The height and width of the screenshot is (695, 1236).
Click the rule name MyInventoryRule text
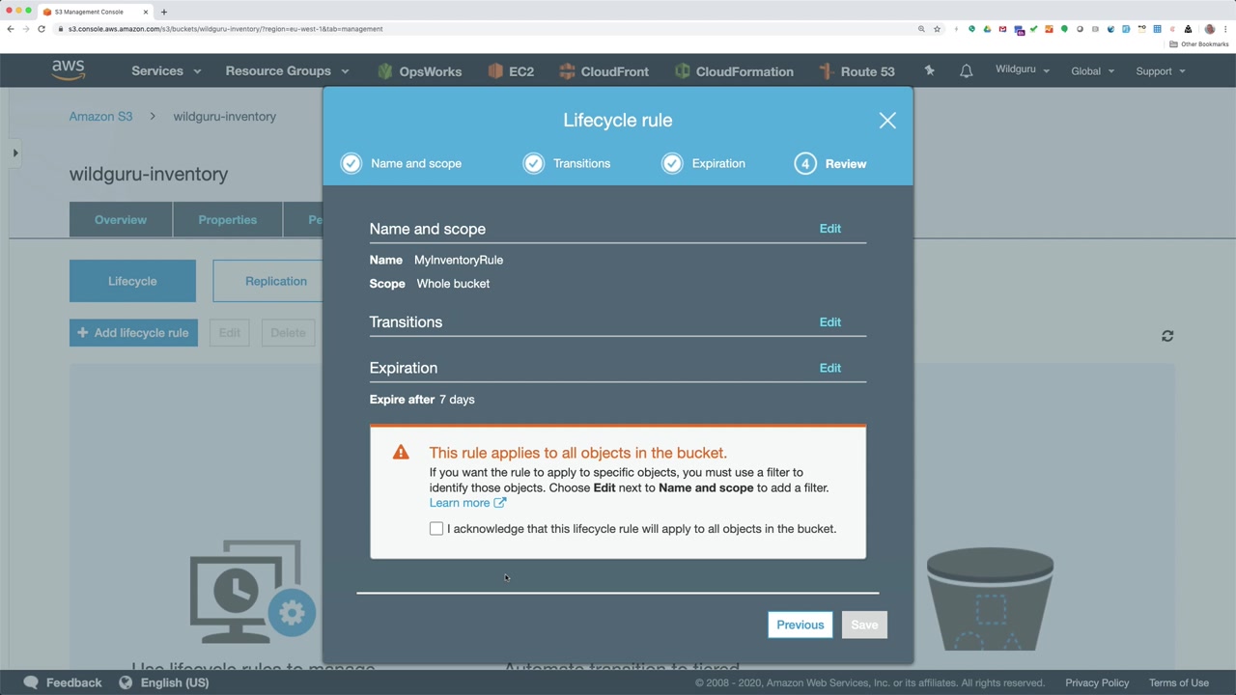click(459, 260)
